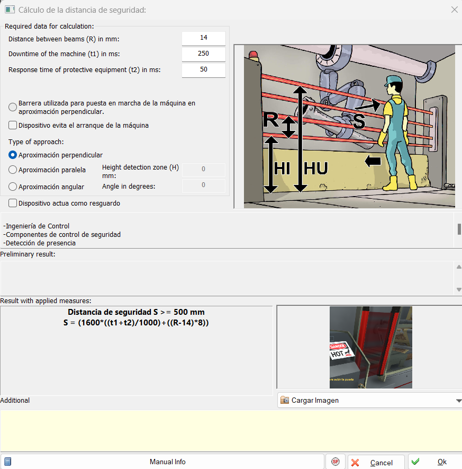Open the Cargar Imagen dropdown arrow

coord(459,401)
